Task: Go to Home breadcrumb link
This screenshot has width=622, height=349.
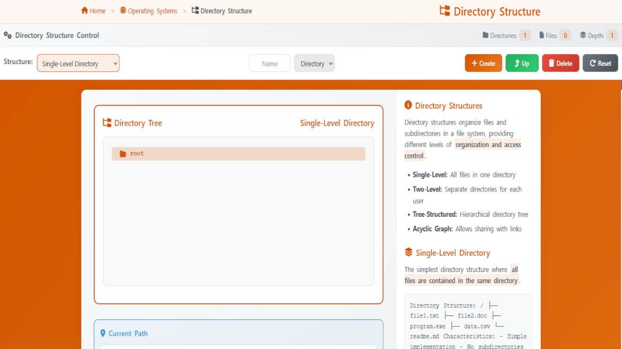Action: tap(97, 11)
